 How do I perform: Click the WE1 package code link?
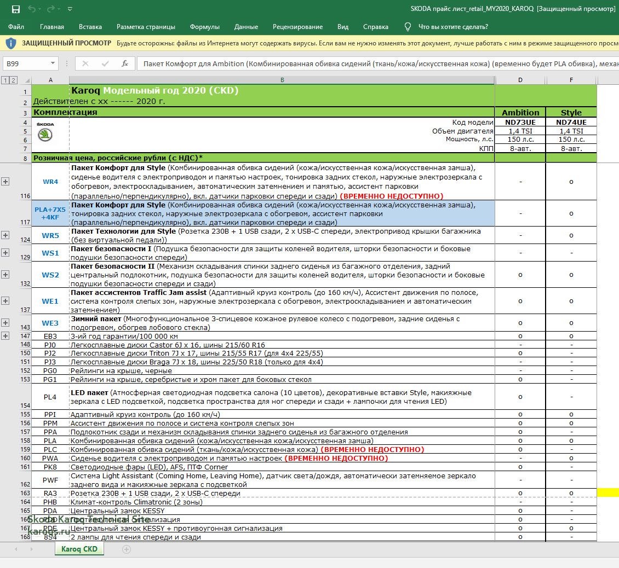coord(50,302)
